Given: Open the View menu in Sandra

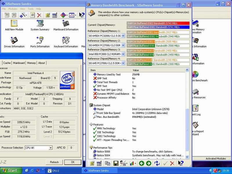Looking at the screenshot, I should coord(23,9).
